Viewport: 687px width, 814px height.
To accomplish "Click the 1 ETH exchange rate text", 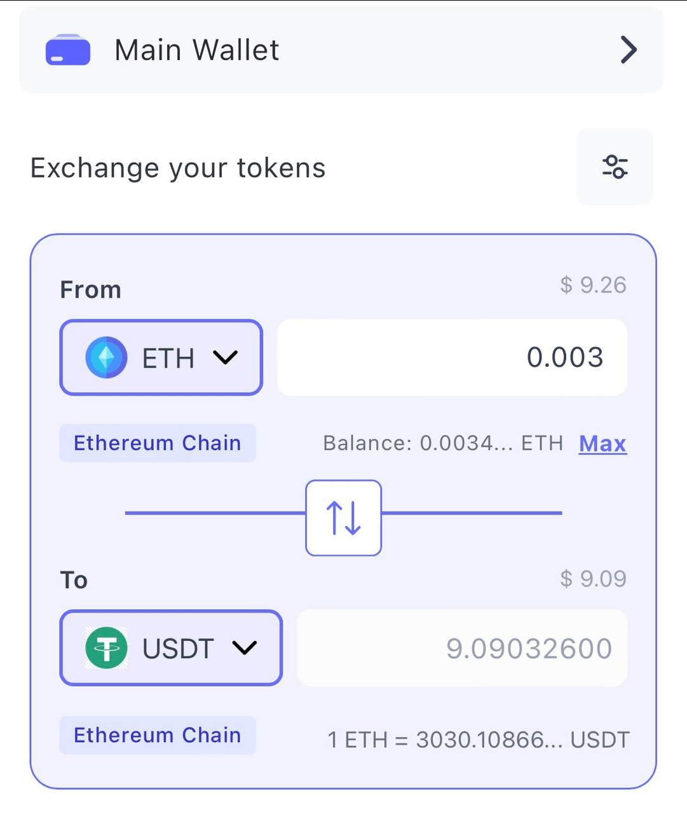I will (478, 740).
